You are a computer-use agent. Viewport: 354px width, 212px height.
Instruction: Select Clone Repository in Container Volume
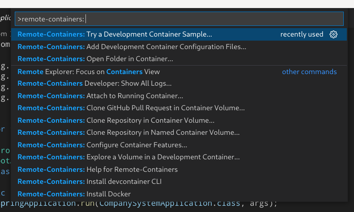[x=179, y=121]
